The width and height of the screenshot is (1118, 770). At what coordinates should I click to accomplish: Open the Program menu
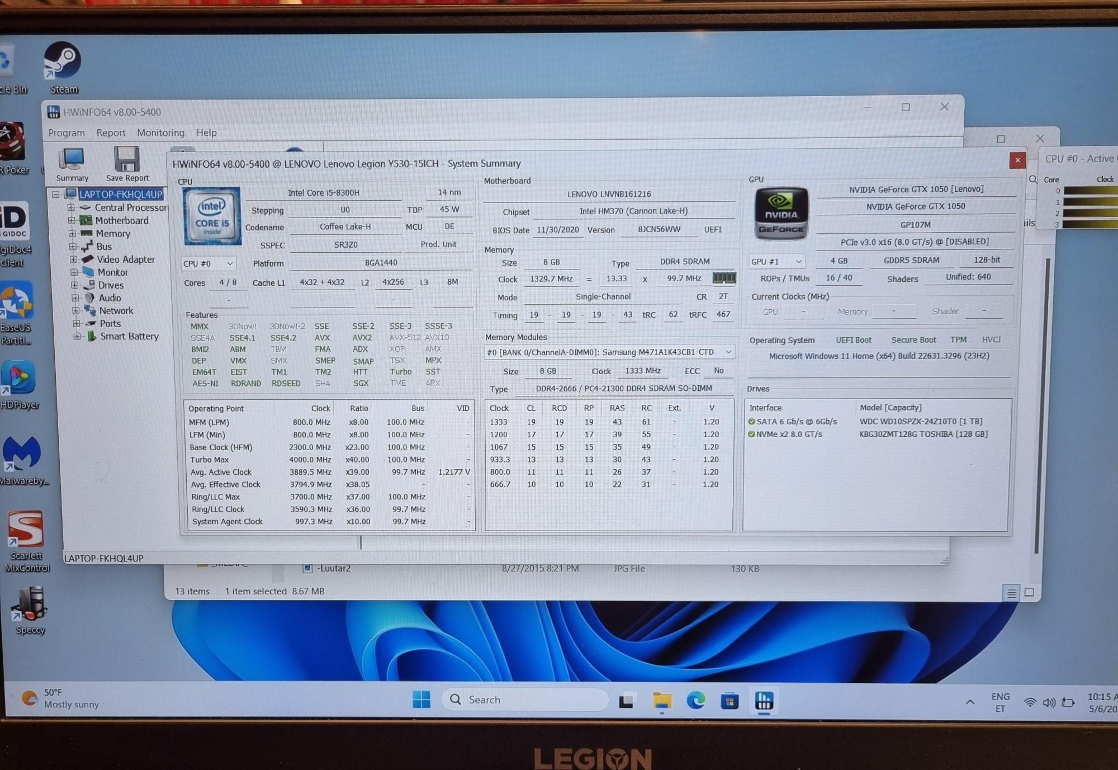point(67,133)
